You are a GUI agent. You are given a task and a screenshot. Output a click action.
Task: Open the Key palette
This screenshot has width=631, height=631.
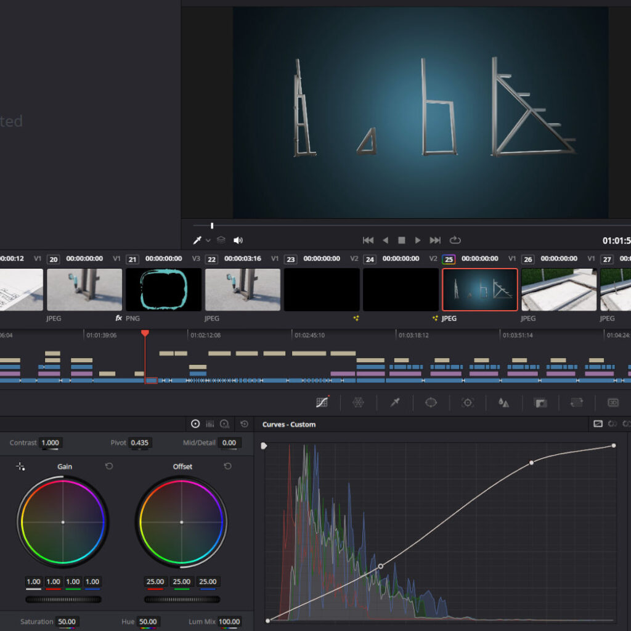[540, 402]
